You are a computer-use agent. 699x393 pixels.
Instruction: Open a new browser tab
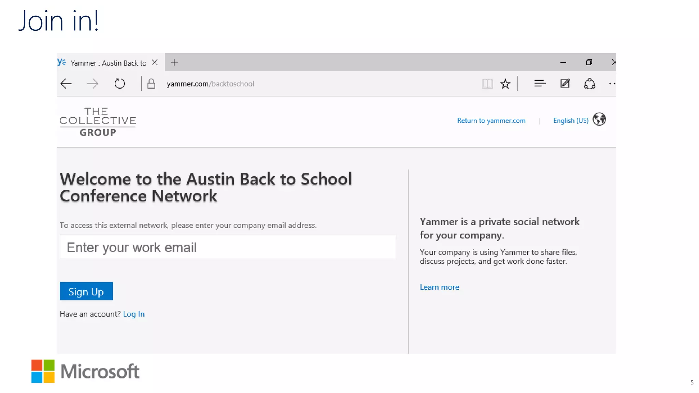[174, 62]
